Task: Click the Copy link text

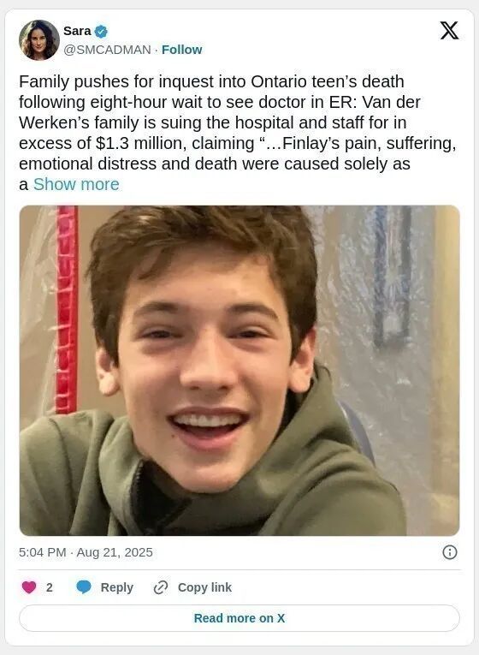Action: tap(204, 587)
